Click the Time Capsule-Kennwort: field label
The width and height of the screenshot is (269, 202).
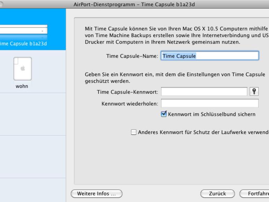pos(128,92)
